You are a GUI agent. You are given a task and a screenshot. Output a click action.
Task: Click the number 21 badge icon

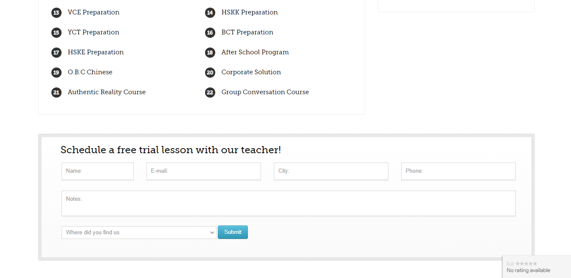point(56,93)
